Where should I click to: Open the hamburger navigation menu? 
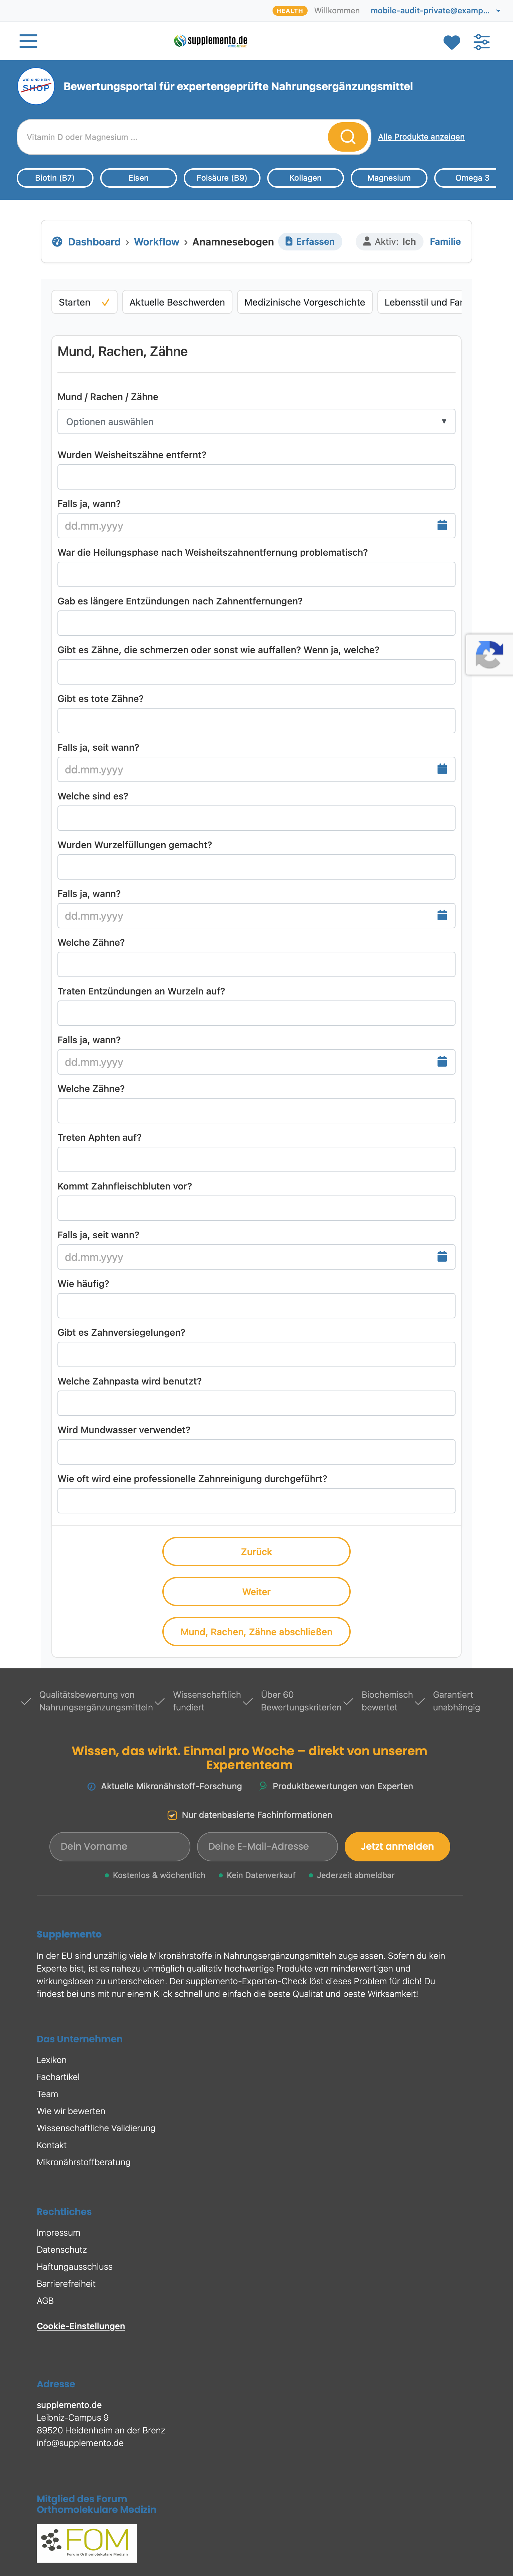(28, 41)
